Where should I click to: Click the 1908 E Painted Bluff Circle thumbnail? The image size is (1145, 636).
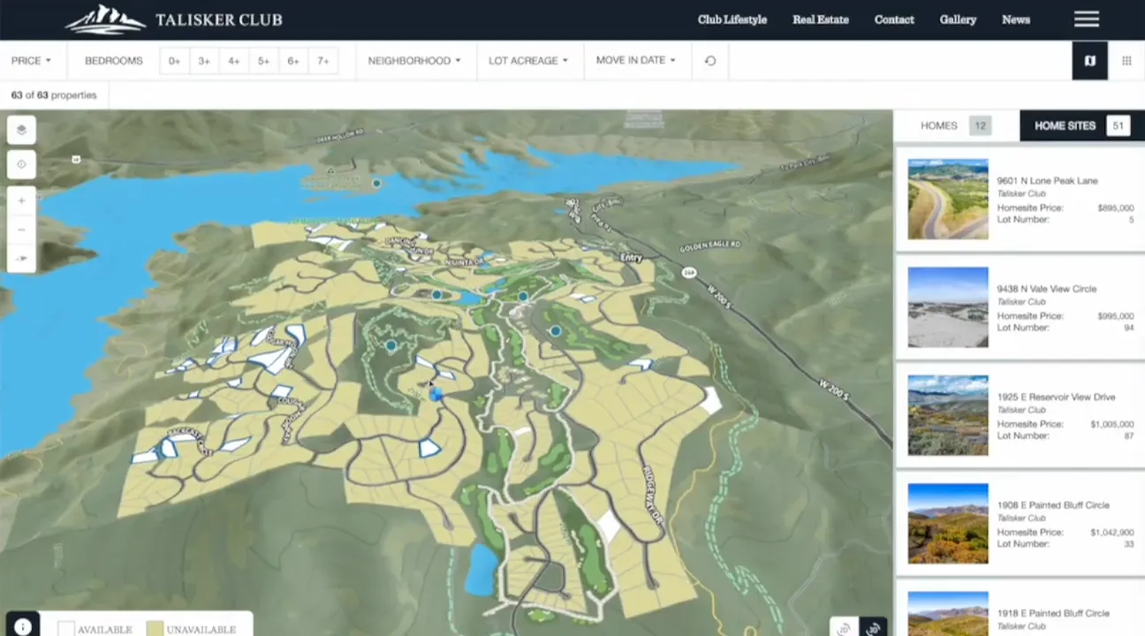tap(948, 524)
